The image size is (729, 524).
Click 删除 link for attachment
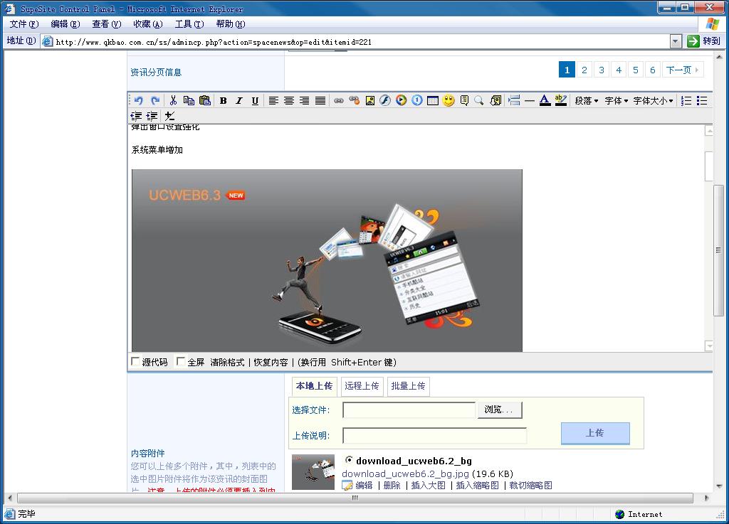(392, 486)
